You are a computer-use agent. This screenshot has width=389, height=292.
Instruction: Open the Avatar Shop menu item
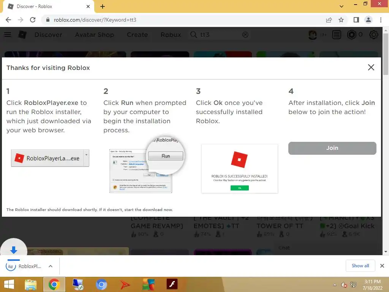(95, 35)
